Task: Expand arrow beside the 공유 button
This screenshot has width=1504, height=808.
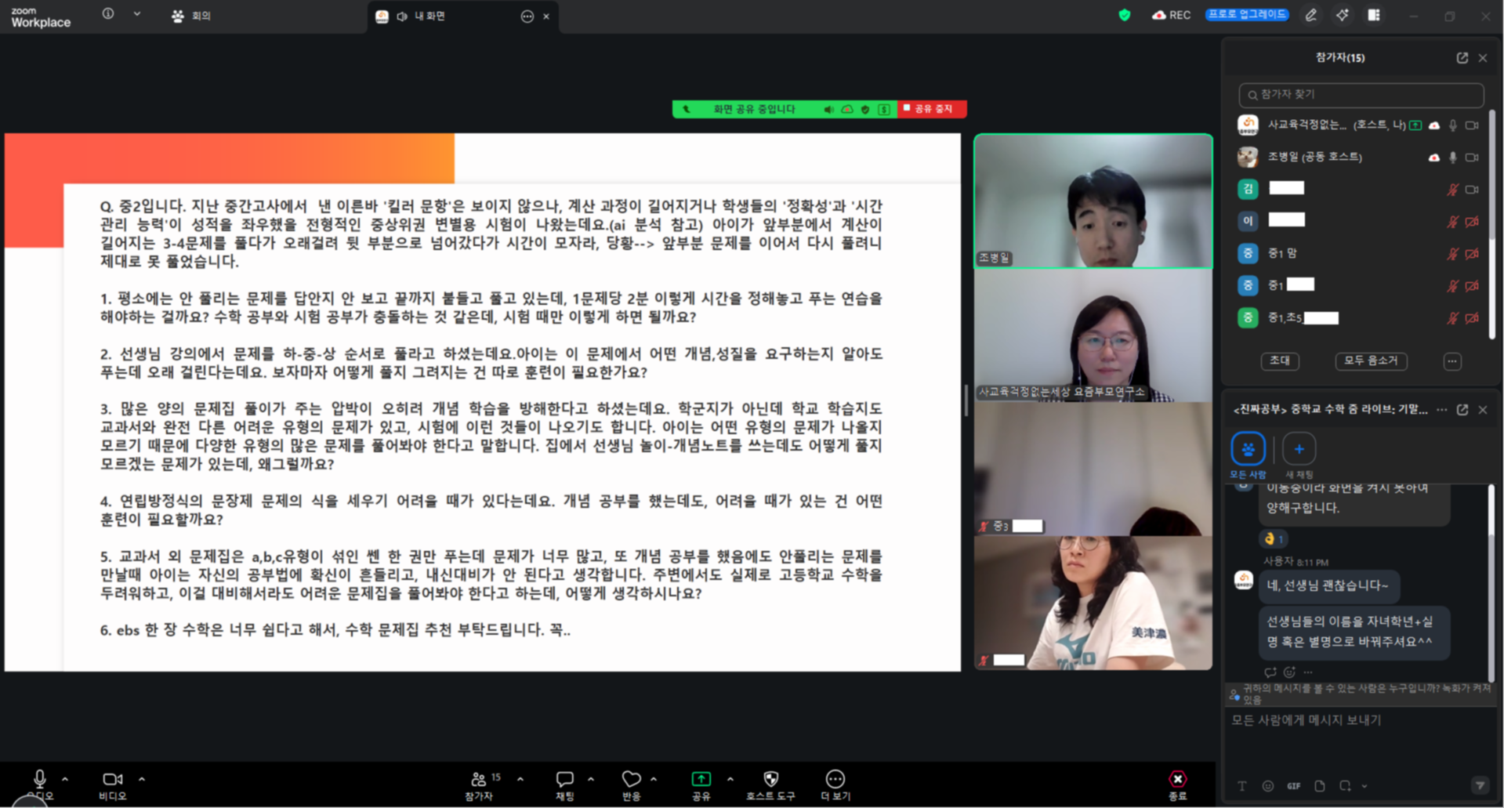Action: [x=730, y=779]
